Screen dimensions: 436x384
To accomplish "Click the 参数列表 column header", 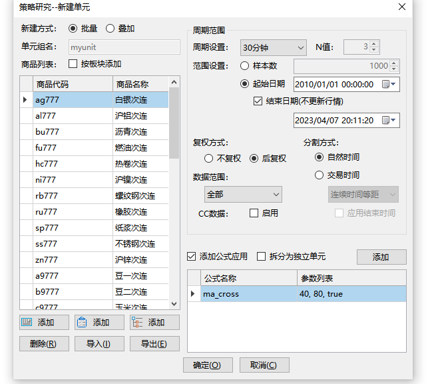I will [x=350, y=278].
